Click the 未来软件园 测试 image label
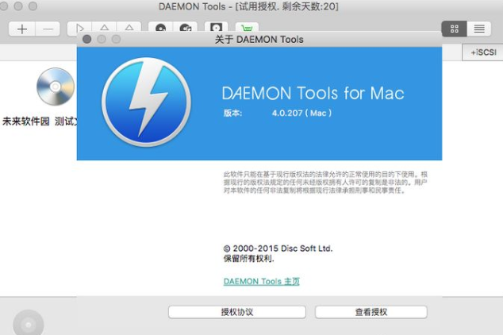This screenshot has height=335, width=503. pos(40,121)
